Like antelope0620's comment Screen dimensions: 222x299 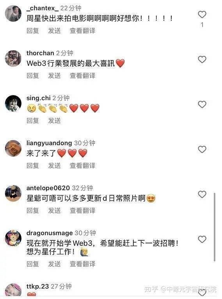pos(202,195)
